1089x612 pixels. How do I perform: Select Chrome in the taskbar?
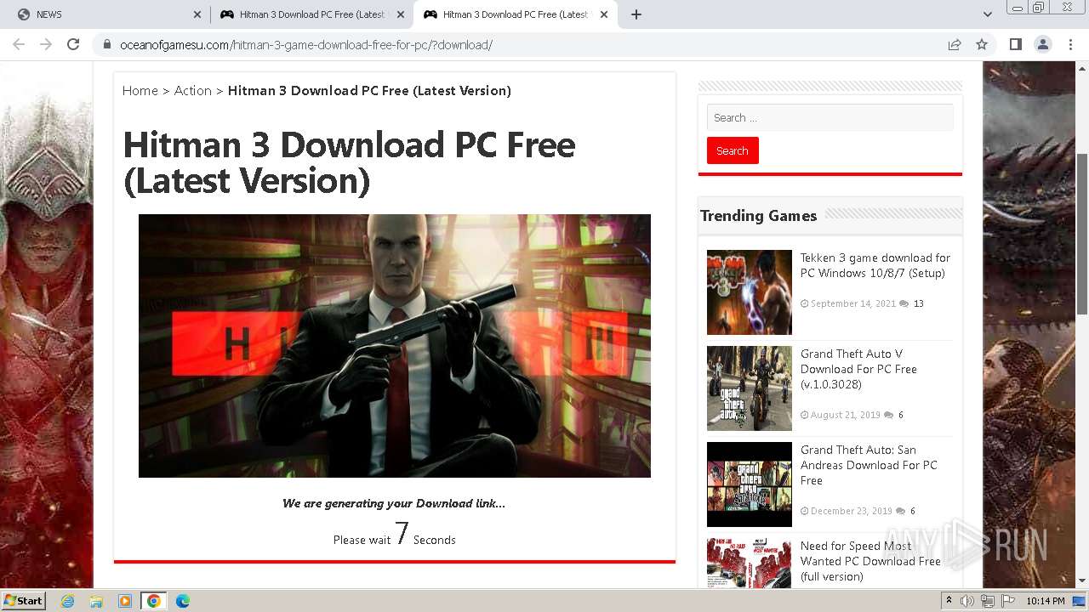click(x=154, y=601)
